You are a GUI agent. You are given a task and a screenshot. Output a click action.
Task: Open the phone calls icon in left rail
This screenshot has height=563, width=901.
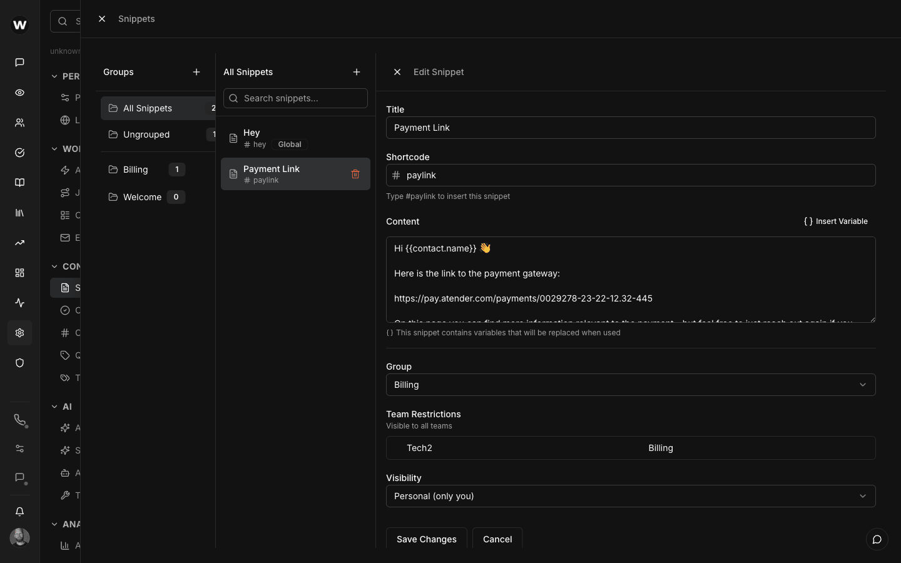pos(19,420)
